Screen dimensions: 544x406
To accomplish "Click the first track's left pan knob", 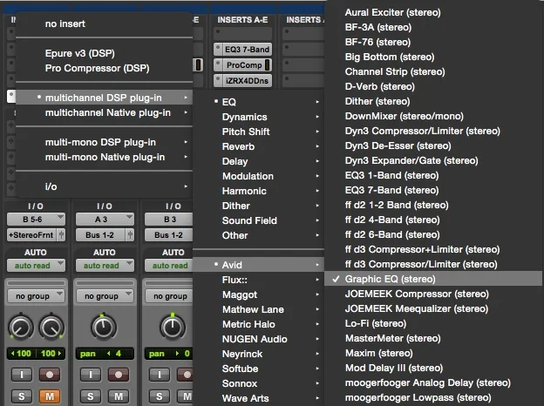I will click(x=21, y=327).
